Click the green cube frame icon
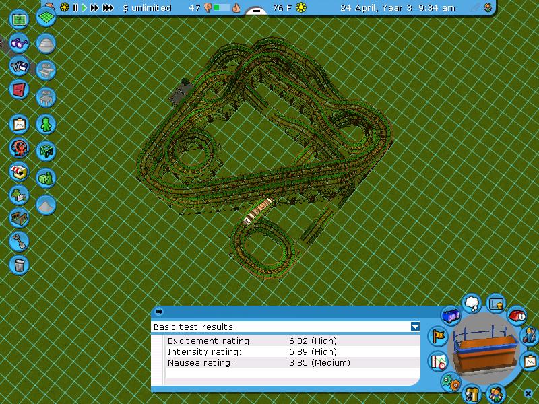The image size is (539, 404). point(46,151)
